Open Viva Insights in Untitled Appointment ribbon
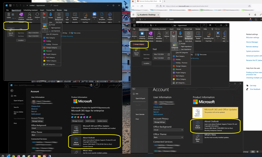Image resolution: width=262 pixels, height=157 pixels. coord(110,16)
